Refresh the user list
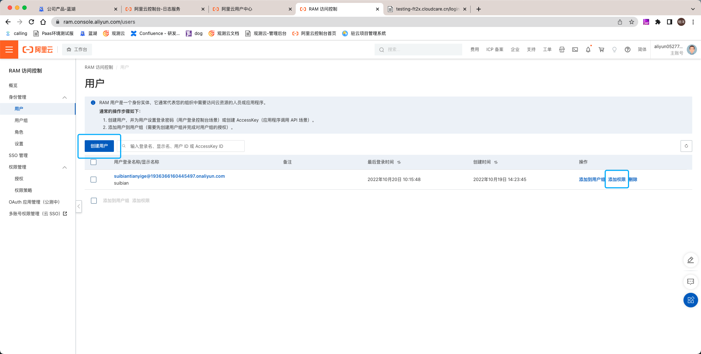701x354 pixels. coord(686,146)
